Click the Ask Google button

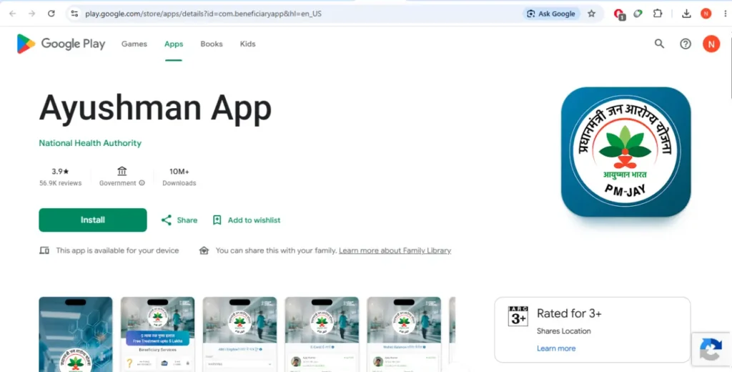[x=551, y=14]
